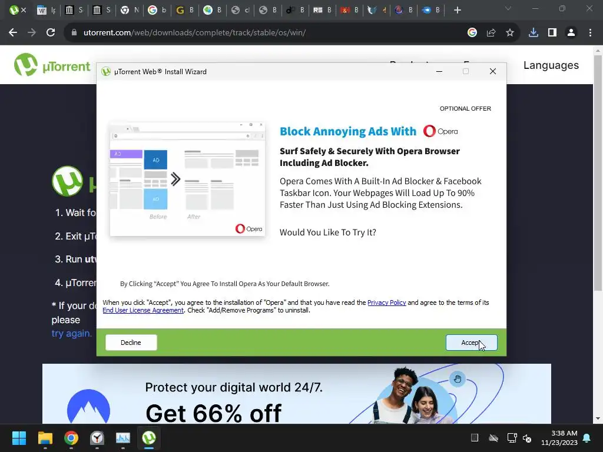Click the NordVPN mountain logo in the banner
This screenshot has width=603, height=452.
coord(88,407)
